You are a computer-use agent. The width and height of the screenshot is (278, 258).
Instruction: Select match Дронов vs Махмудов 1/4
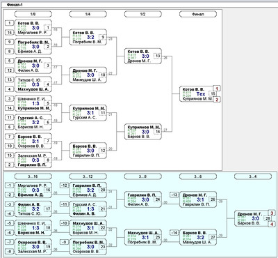click(x=88, y=75)
